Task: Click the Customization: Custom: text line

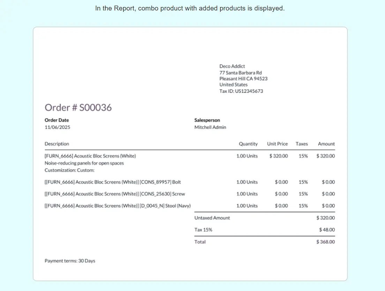Action: pyautogui.click(x=69, y=170)
